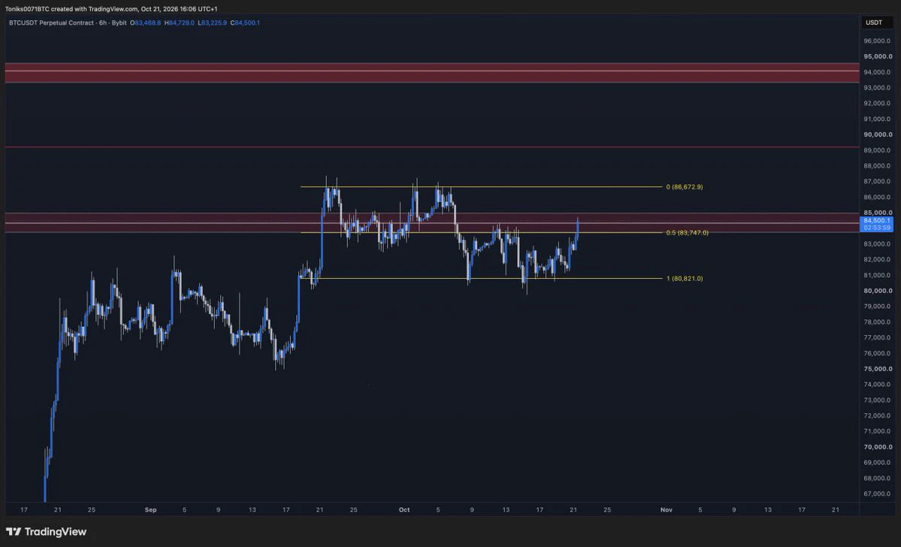The image size is (901, 547).
Task: Click the 6h interval in the chart legend
Action: click(x=104, y=23)
